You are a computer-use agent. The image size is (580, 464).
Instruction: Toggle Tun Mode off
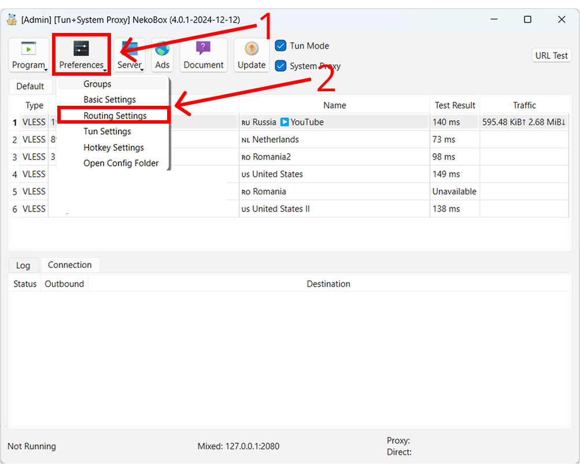coord(280,46)
